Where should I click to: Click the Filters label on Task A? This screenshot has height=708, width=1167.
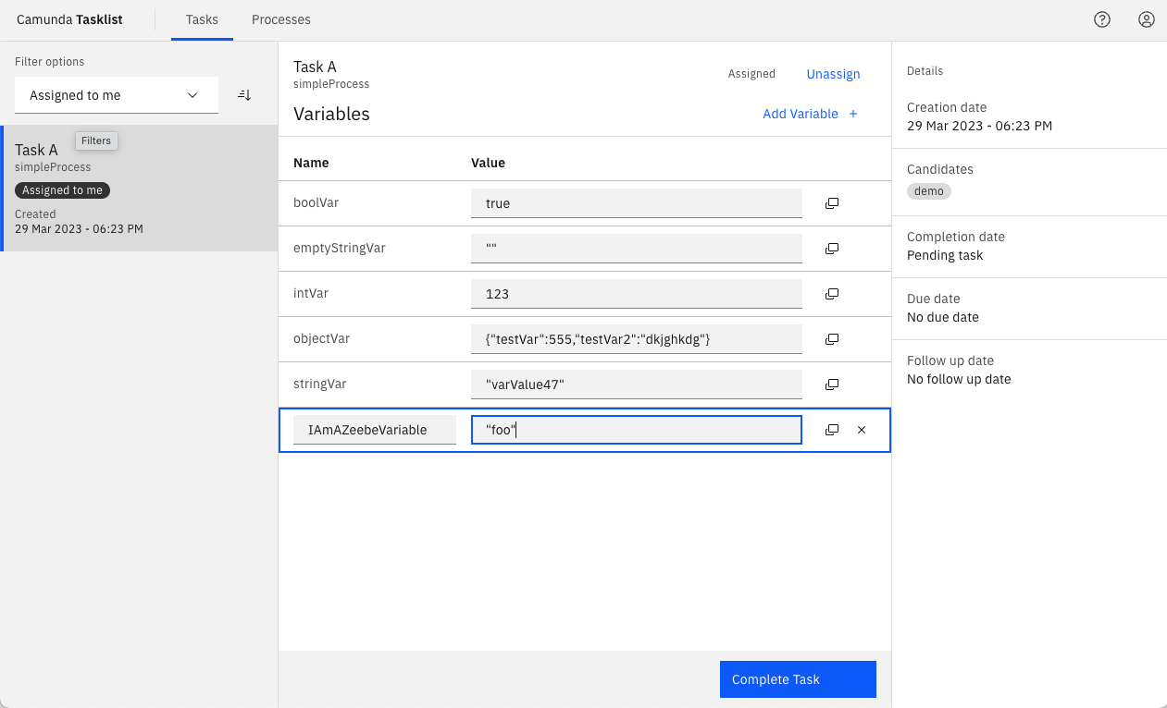(96, 140)
